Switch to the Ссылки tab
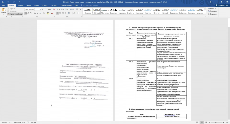Image resolution: width=230 pixels, height=124 pixels. (x=45, y=5)
